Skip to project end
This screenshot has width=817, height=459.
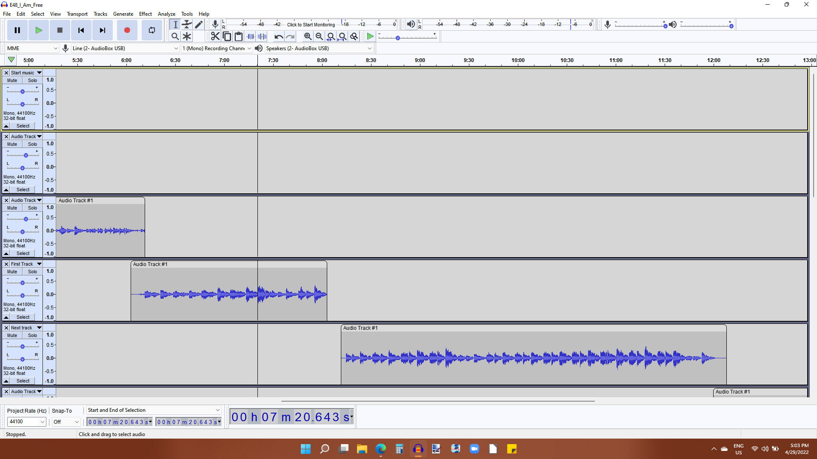coord(103,30)
